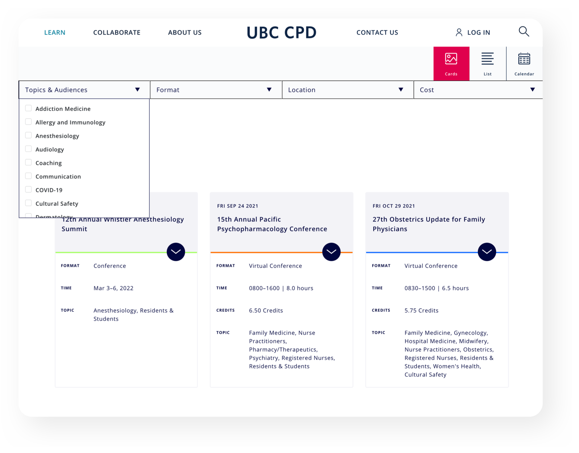Switch to Cards view
The image size is (579, 453).
[451, 64]
